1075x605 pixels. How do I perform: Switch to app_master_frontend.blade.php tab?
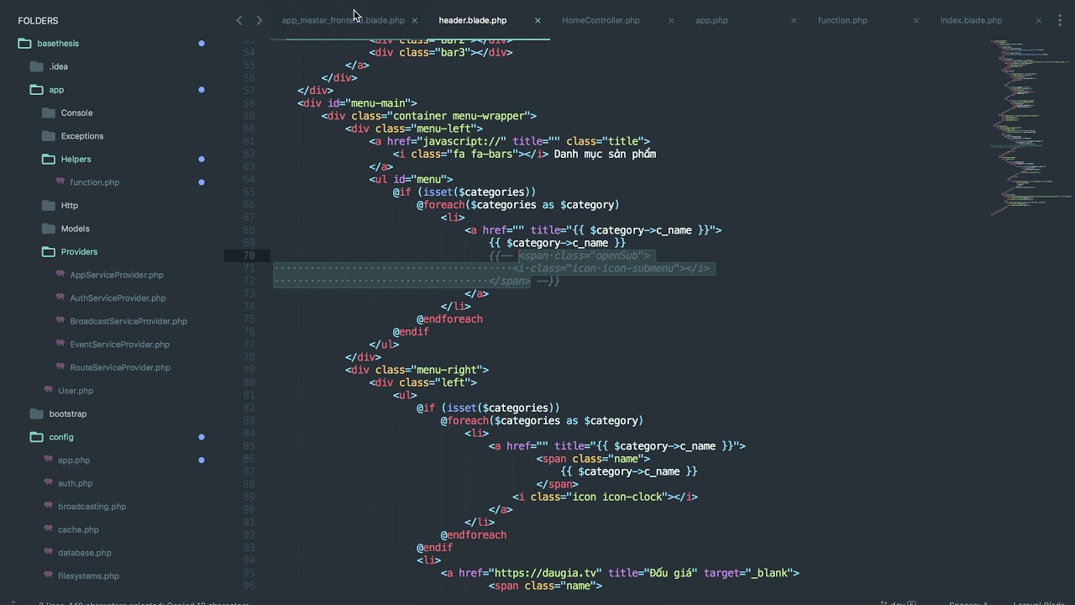tap(343, 20)
